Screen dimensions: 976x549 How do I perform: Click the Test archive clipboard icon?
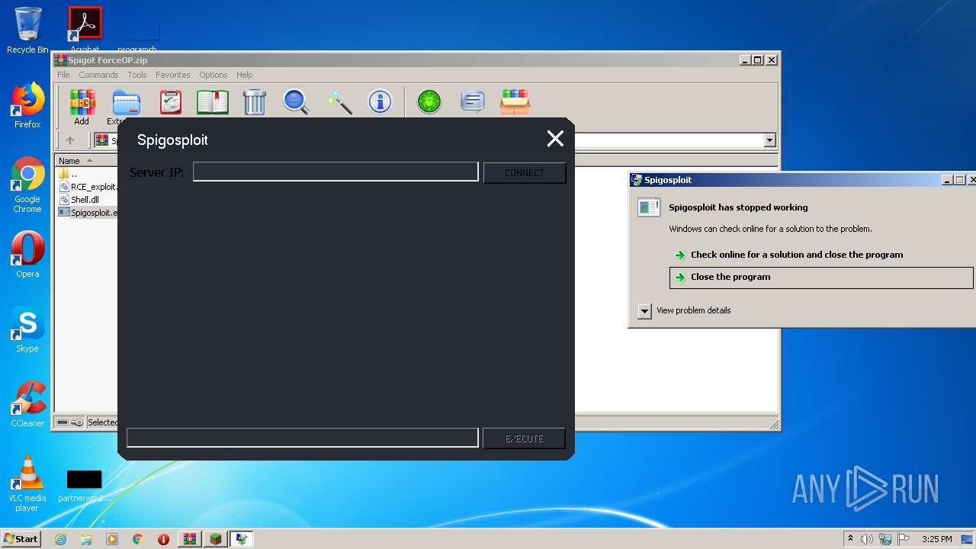tap(171, 102)
